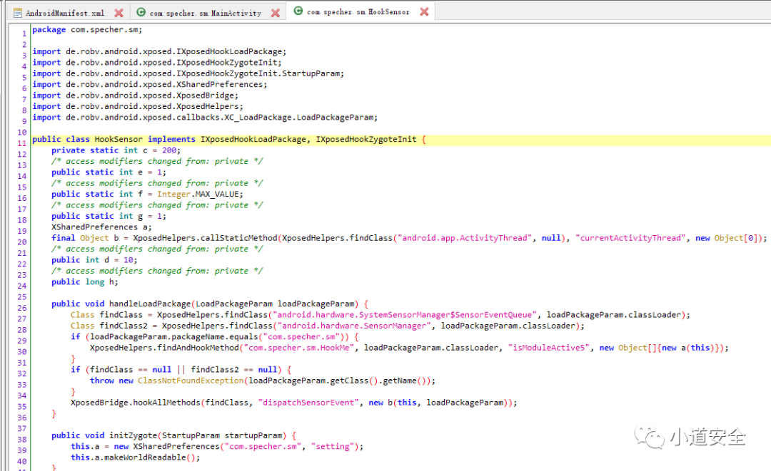The image size is (771, 471).
Task: Click the "private static int c = 200" line
Action: (116, 150)
